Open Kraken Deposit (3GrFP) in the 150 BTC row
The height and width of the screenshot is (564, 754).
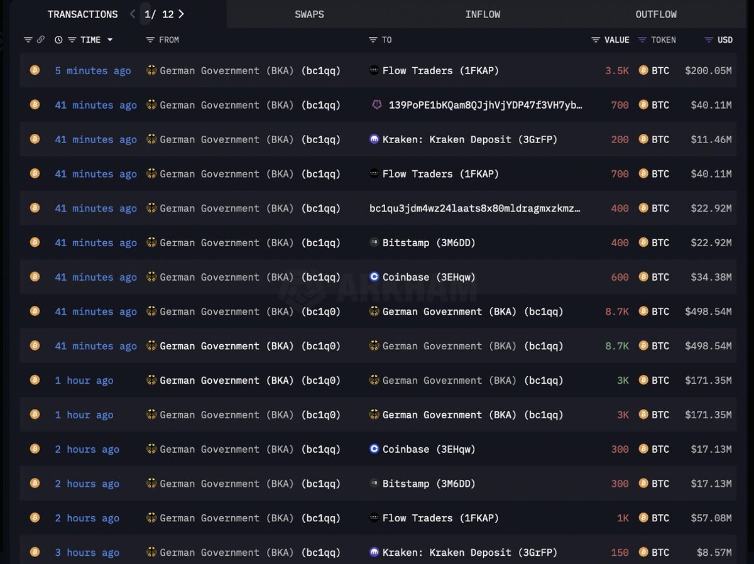(470, 552)
